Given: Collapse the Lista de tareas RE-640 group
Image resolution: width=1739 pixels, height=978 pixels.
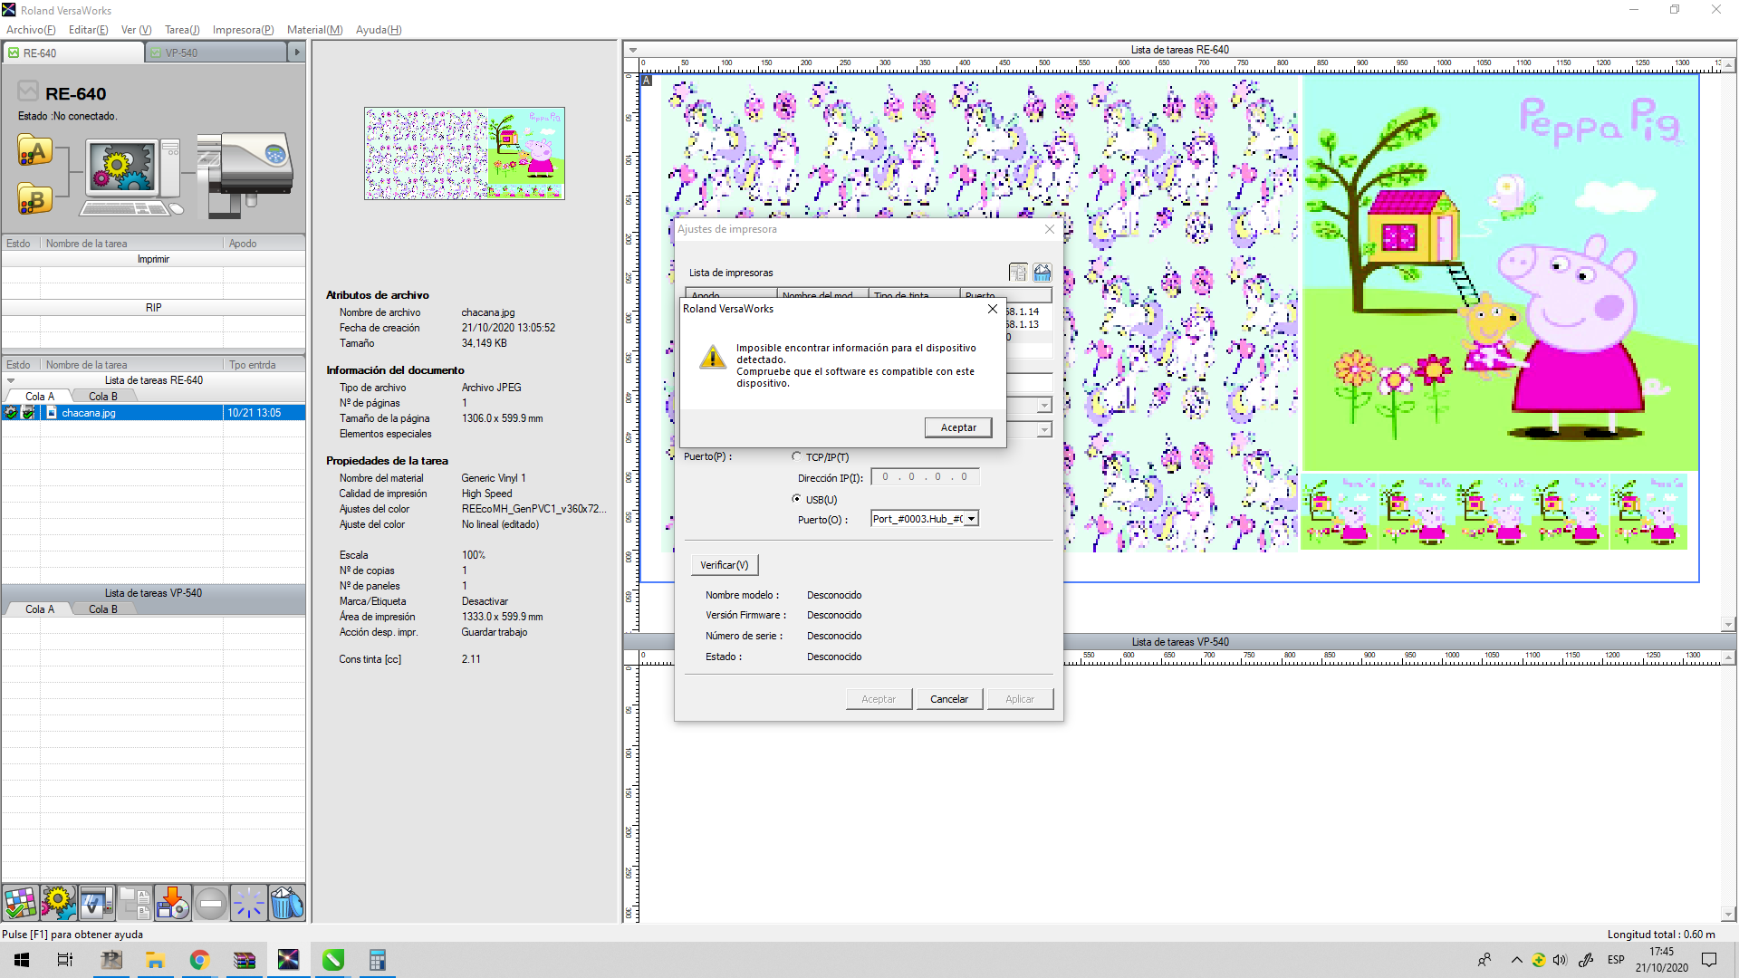Looking at the screenshot, I should pyautogui.click(x=11, y=380).
